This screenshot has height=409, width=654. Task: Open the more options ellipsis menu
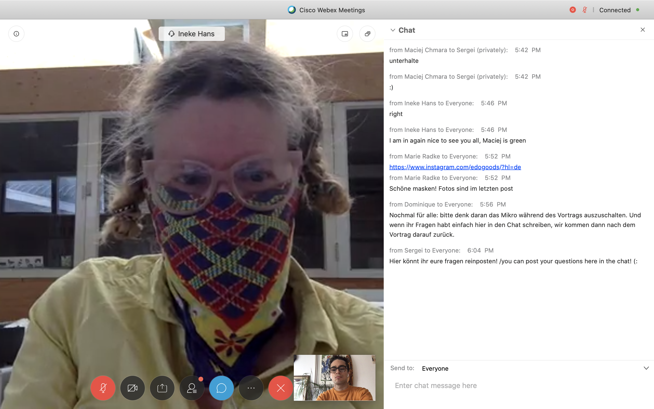click(251, 388)
